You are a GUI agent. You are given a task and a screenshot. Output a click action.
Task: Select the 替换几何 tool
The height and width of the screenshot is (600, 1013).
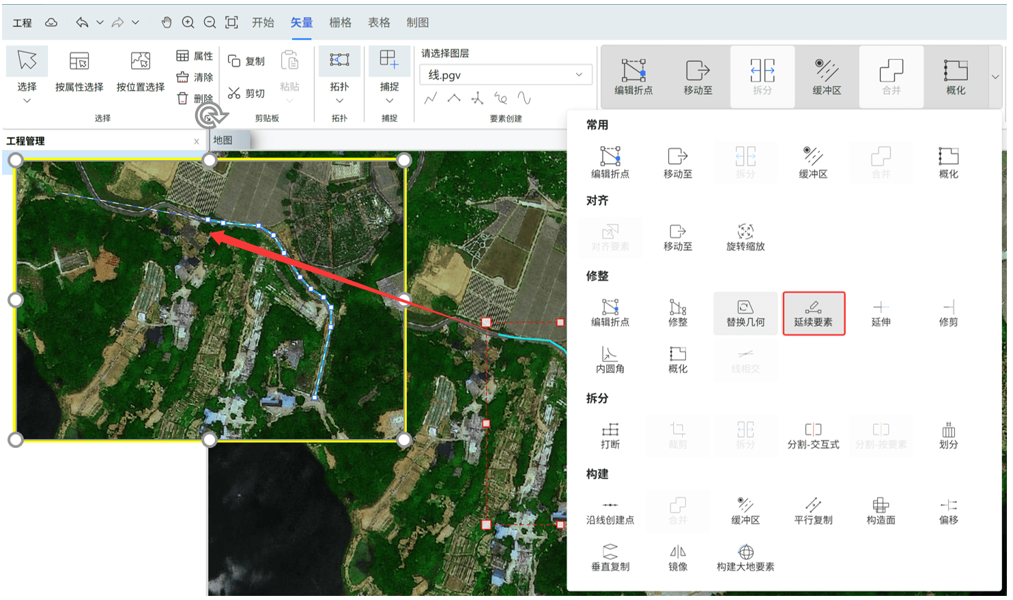tap(745, 314)
